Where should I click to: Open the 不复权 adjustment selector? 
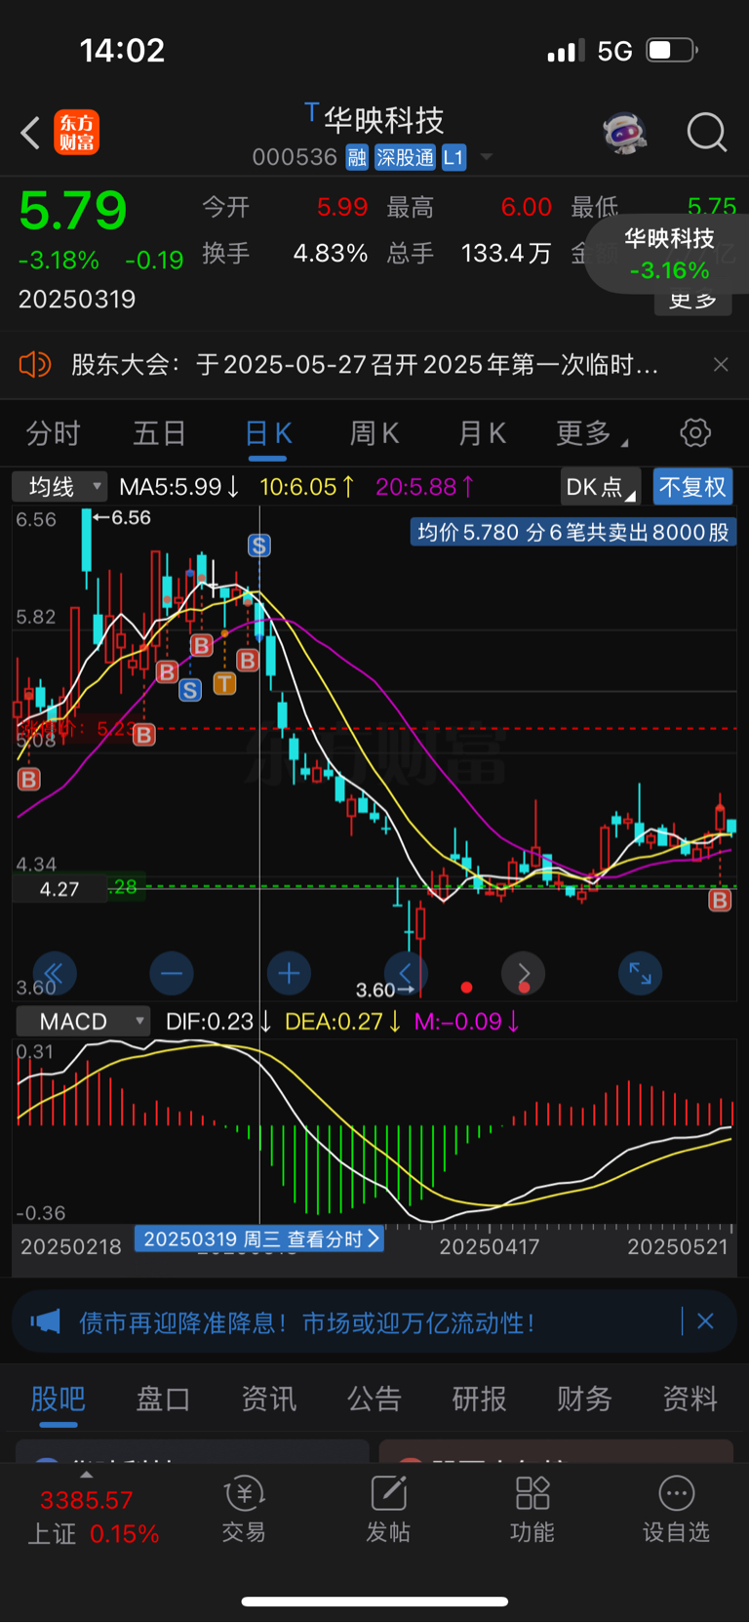point(692,487)
